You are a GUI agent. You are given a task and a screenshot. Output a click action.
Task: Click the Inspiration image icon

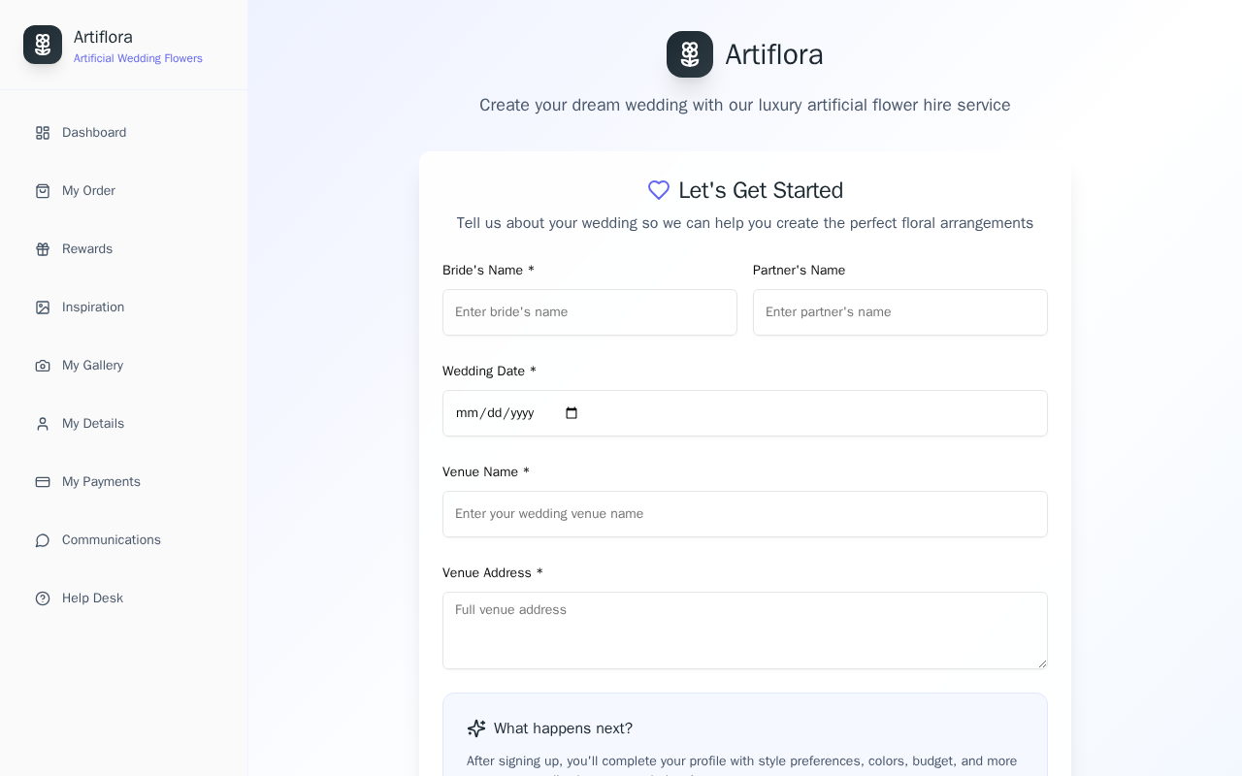click(x=43, y=307)
